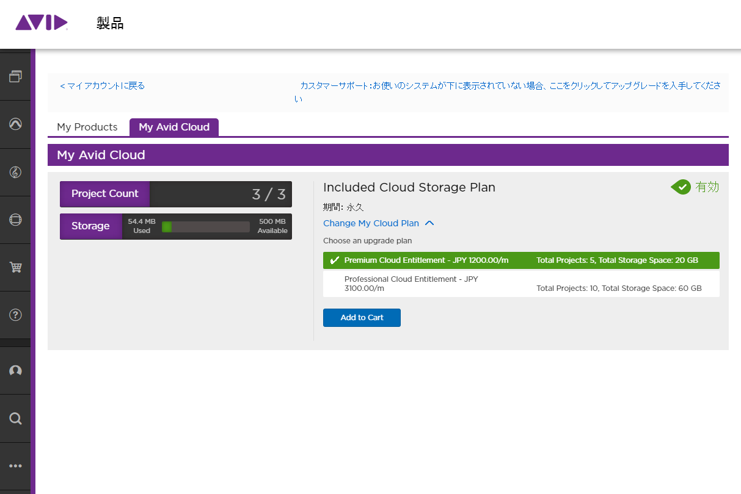This screenshot has width=741, height=494.
Task: Open the shopping cart in the sidebar
Action: 16,267
